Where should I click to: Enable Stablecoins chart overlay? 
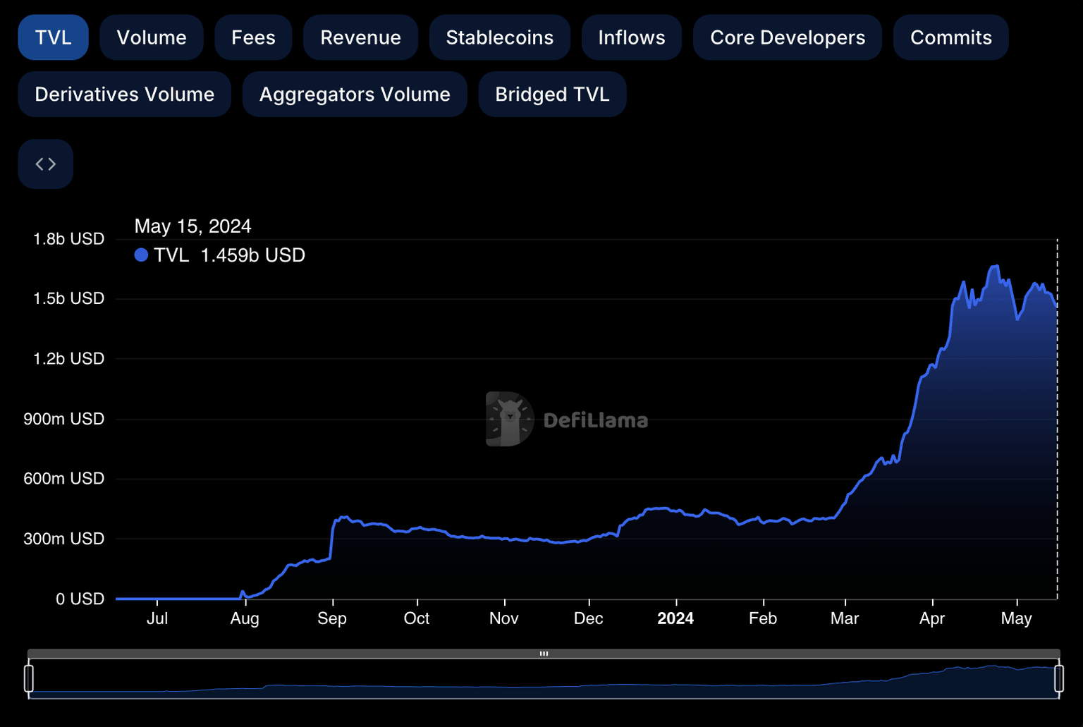499,37
